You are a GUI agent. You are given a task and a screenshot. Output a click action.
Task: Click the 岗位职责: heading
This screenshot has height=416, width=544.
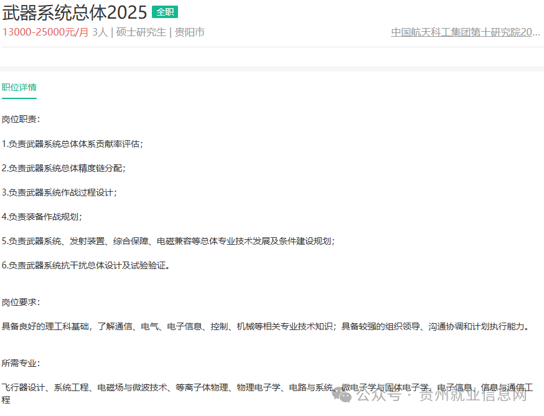[x=21, y=120]
